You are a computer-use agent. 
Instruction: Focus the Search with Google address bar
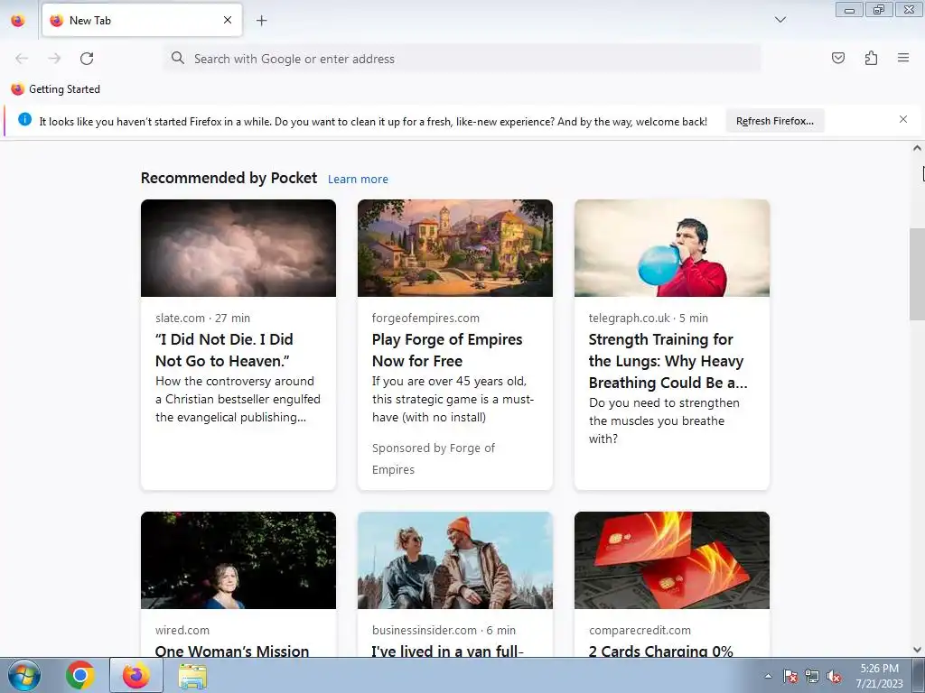[462, 59]
